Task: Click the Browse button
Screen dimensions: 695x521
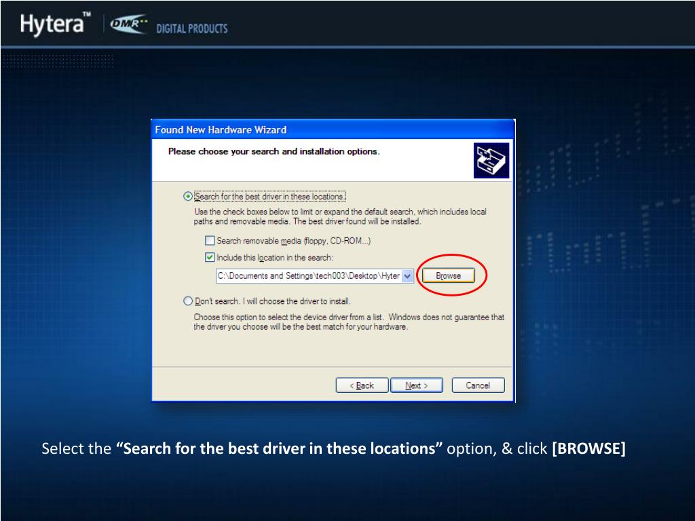Action: point(448,275)
